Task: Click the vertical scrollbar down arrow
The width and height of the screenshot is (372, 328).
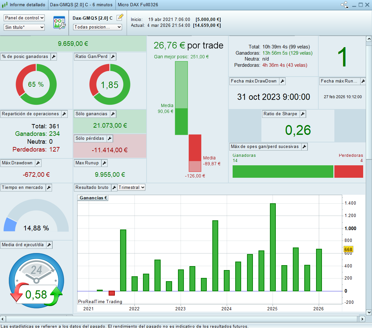Action: coord(369,312)
